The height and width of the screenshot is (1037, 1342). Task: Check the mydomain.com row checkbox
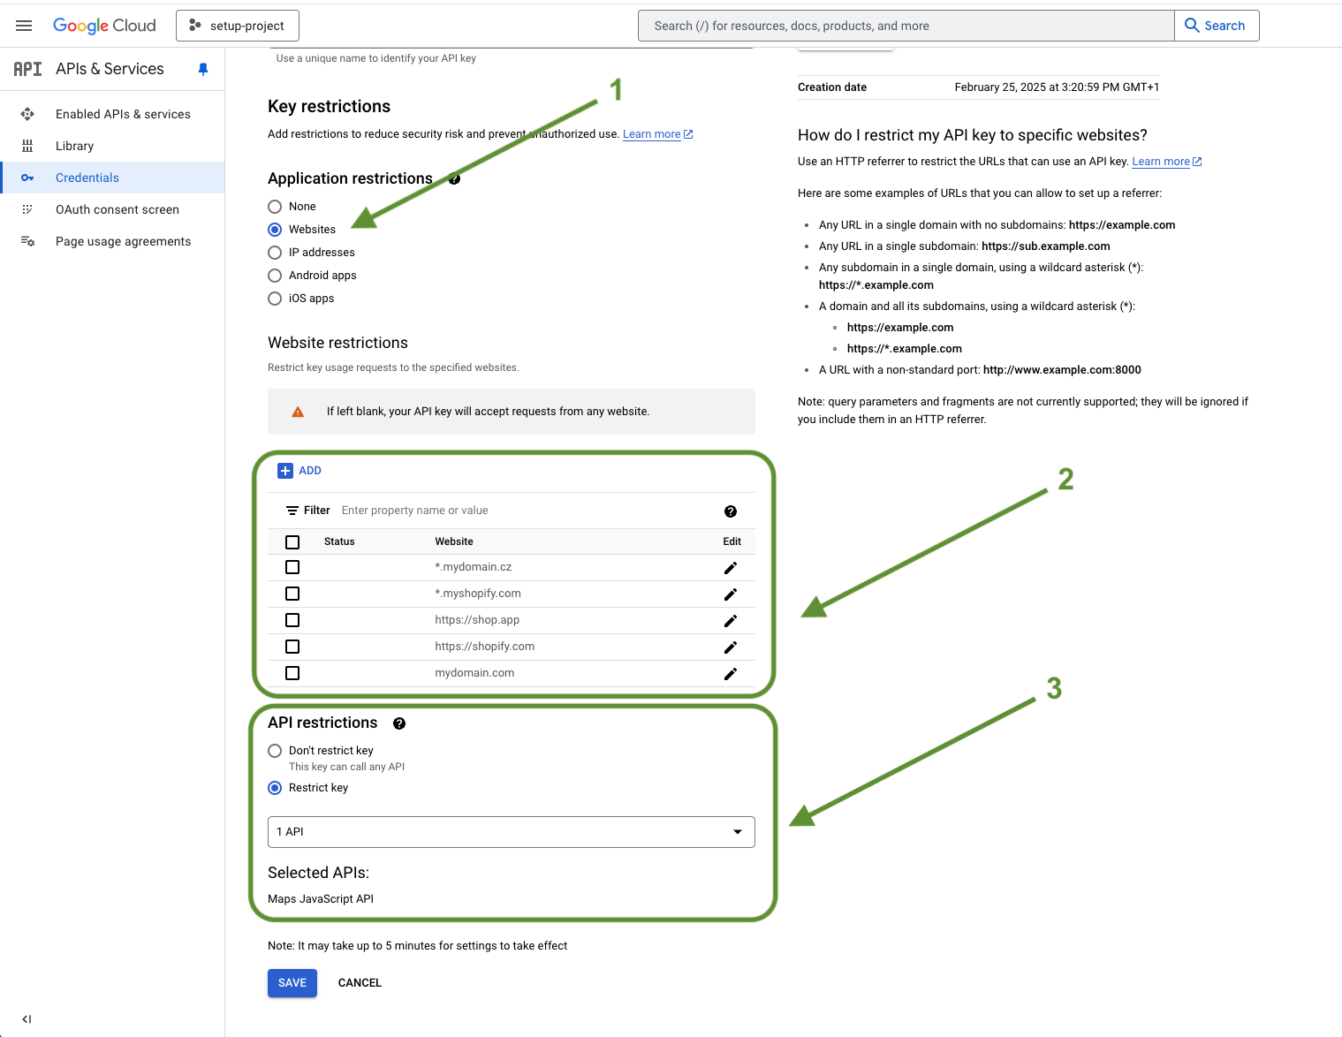292,673
